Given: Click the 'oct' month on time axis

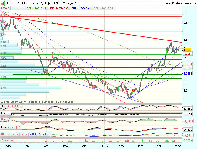Looking at the screenshot, I should 46,146.
